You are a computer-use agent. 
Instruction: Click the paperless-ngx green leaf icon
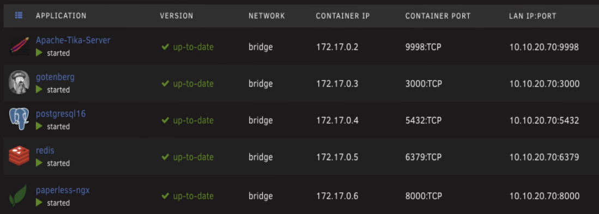(18, 195)
